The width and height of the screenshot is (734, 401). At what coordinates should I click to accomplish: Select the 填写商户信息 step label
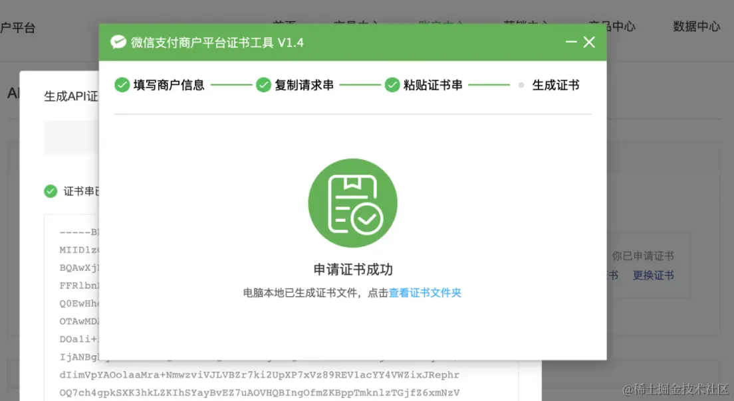coord(169,85)
